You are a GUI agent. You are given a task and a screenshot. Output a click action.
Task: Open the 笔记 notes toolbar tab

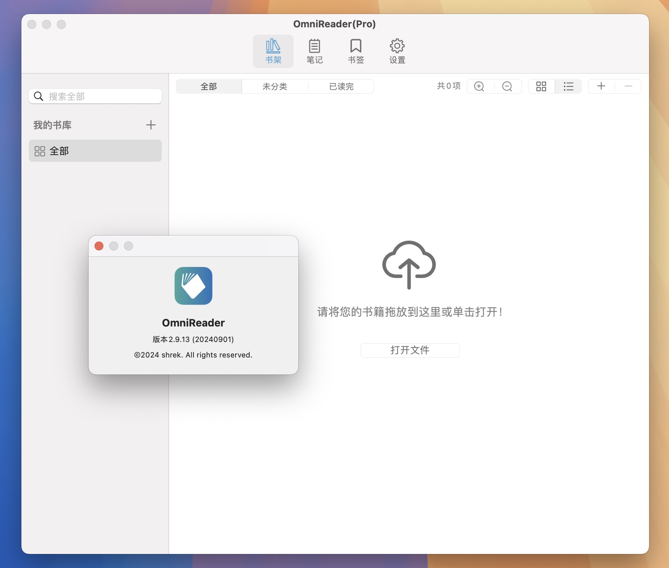[x=315, y=51]
